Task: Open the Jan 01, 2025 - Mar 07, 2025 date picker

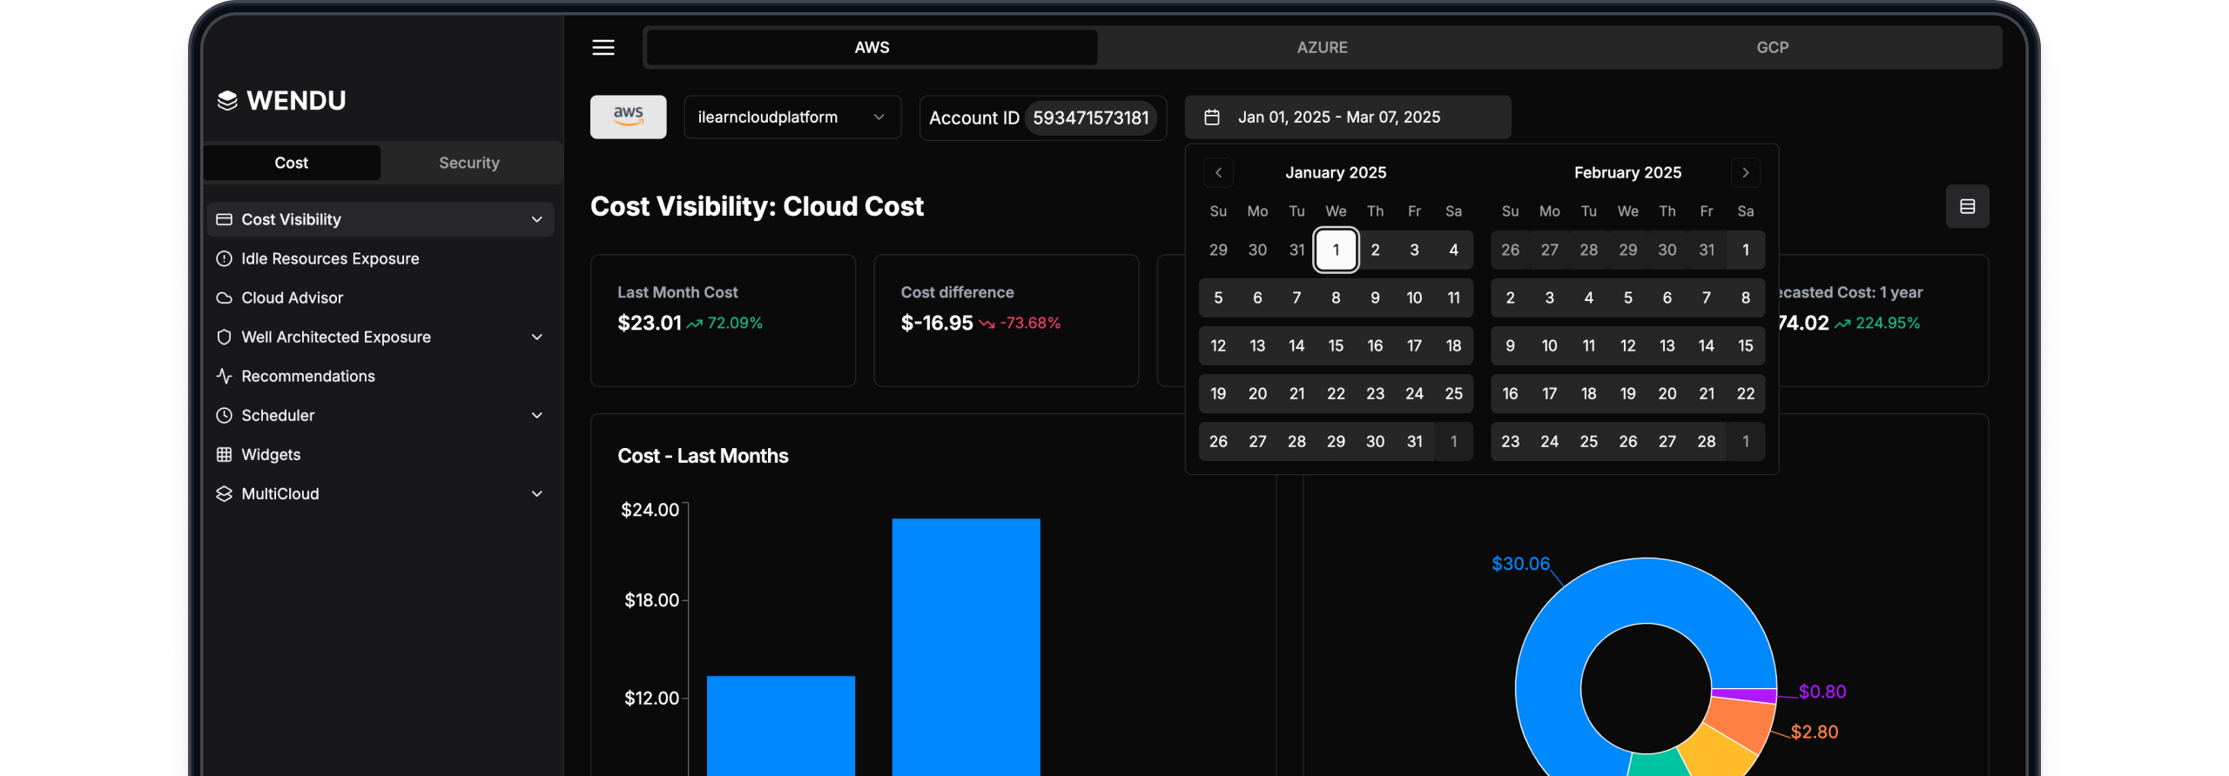Action: click(x=1347, y=117)
